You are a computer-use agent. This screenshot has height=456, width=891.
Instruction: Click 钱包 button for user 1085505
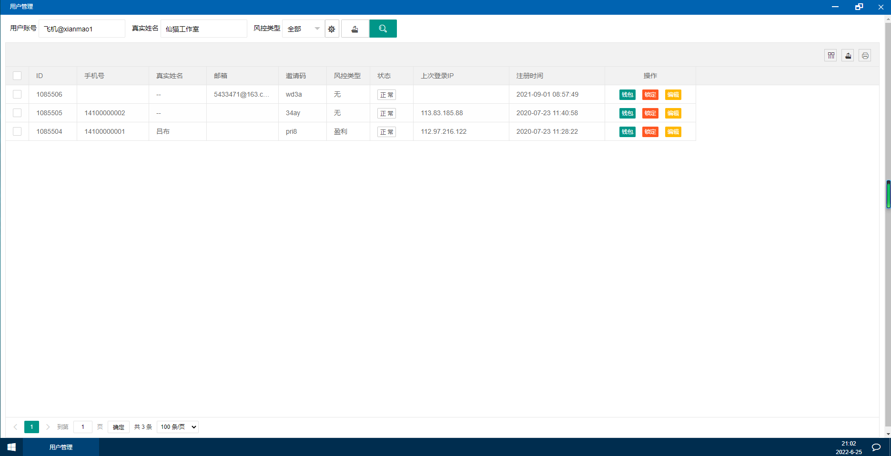(628, 113)
